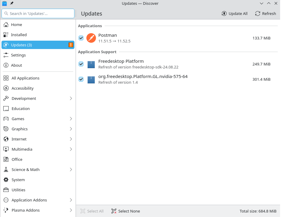
Task: Click the Multimedia screen icon
Action: click(x=6, y=149)
